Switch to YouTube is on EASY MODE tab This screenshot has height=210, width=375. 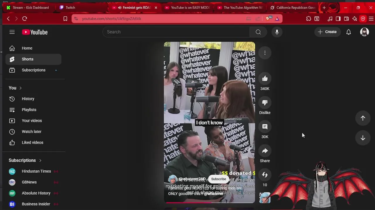click(187, 8)
